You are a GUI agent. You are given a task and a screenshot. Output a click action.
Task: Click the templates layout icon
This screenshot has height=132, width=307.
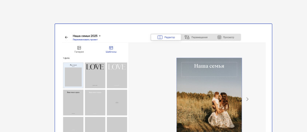[x=111, y=48]
